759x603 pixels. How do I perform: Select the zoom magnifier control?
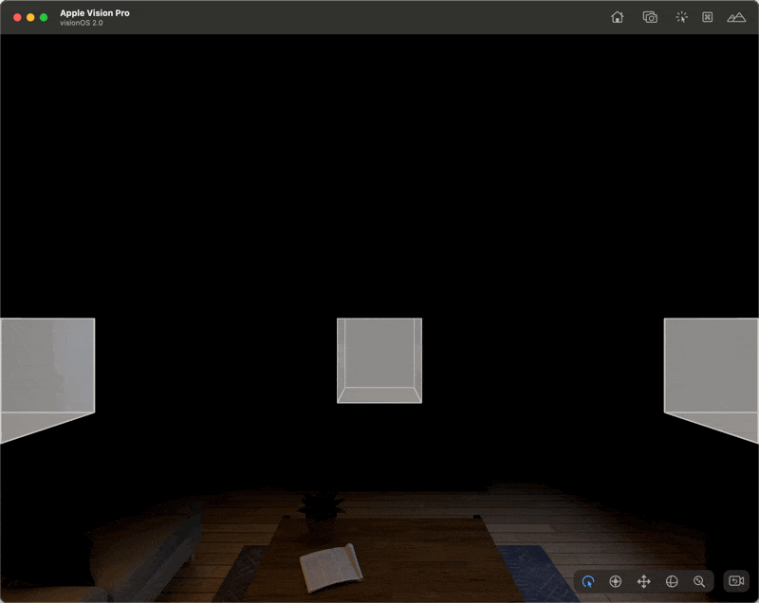[x=697, y=581]
